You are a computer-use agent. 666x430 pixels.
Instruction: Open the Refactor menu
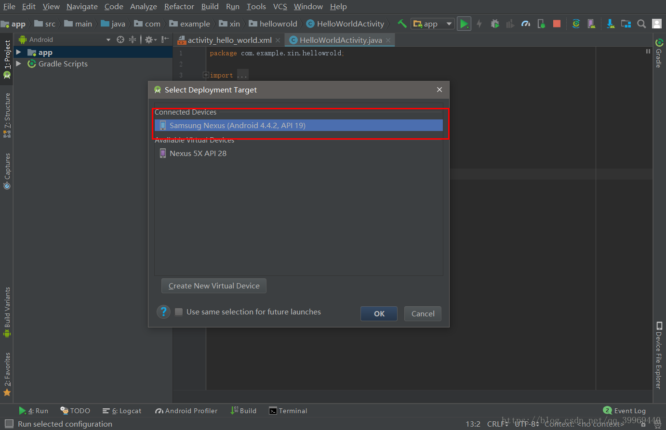pyautogui.click(x=179, y=7)
